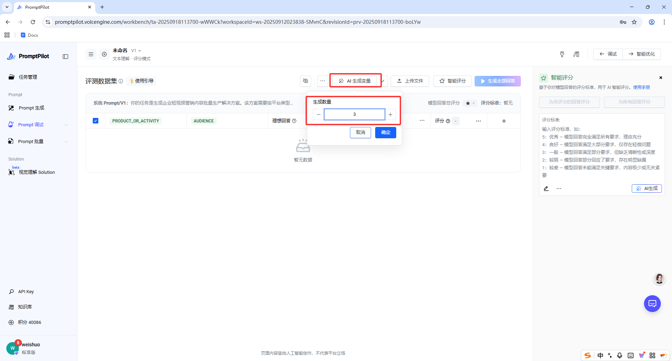Open 视觉理解 Solution
The height and width of the screenshot is (361, 672).
[x=37, y=172]
